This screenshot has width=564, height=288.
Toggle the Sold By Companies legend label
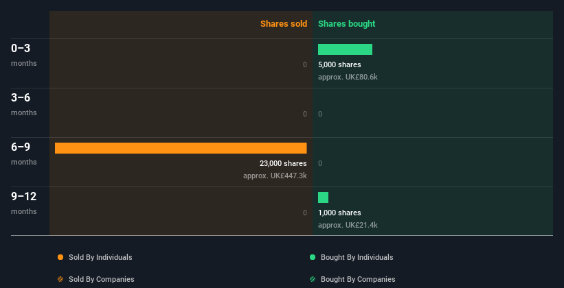tap(102, 279)
